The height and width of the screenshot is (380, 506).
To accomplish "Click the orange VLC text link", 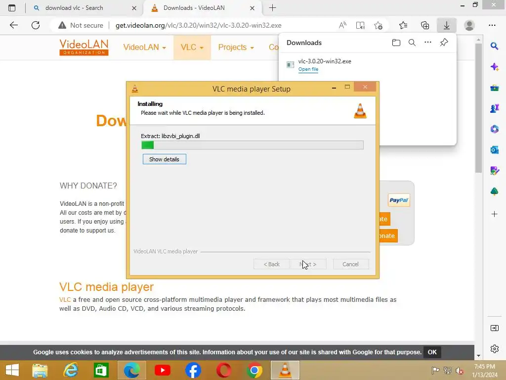I will click(65, 299).
